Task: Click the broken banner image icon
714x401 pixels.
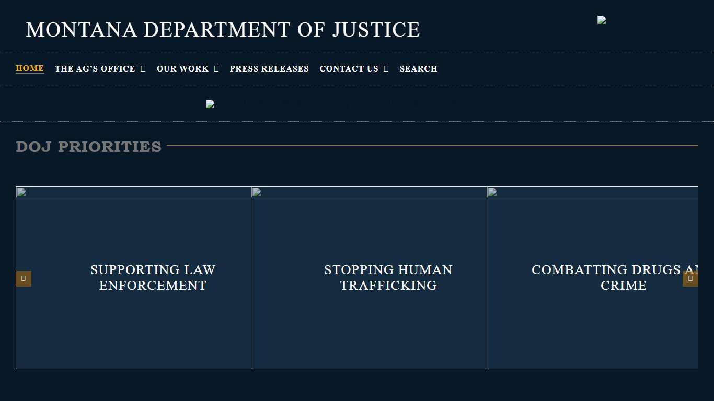Action: tap(210, 104)
